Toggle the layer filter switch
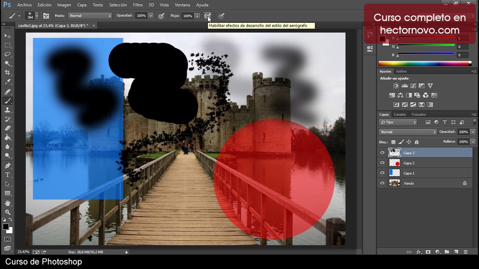This screenshot has height=269, width=479. pyautogui.click(x=475, y=122)
